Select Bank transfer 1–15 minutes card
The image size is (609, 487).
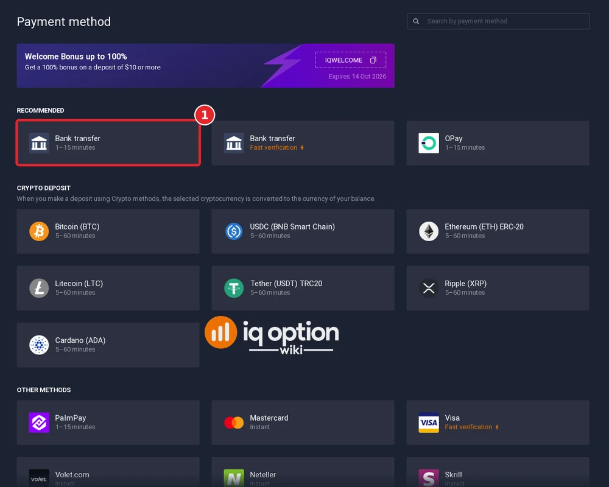tap(108, 143)
